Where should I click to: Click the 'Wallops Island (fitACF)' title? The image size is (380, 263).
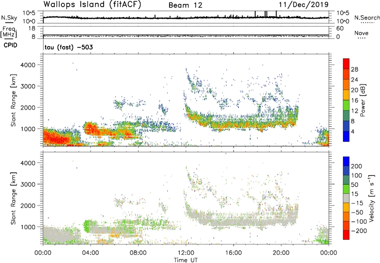point(92,4)
